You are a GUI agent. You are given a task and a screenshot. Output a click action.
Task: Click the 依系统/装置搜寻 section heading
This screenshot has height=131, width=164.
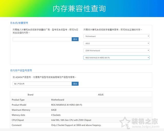tap(19, 23)
